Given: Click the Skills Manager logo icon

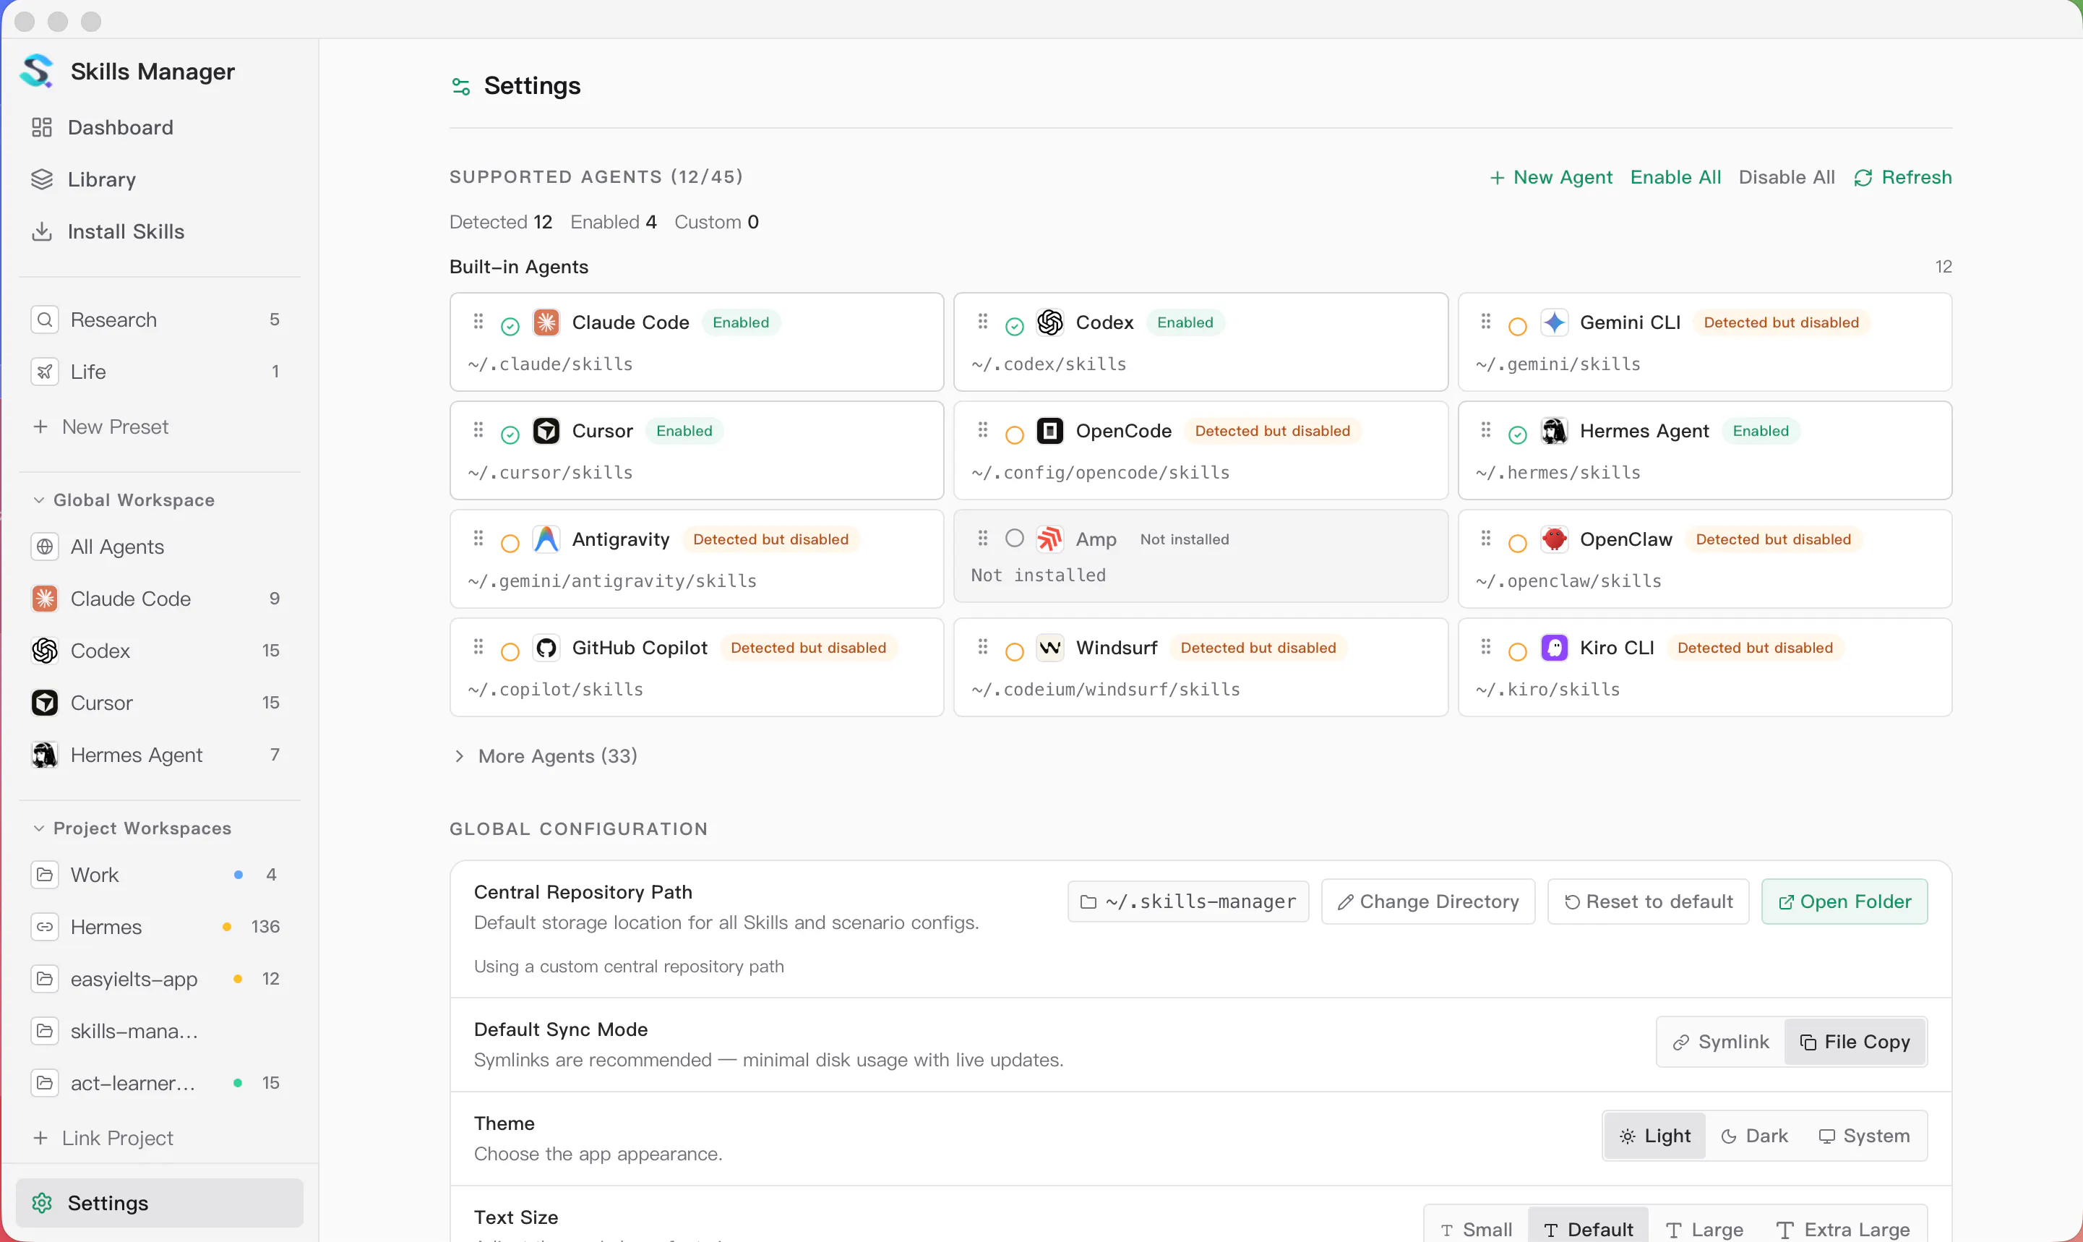Looking at the screenshot, I should click(37, 71).
